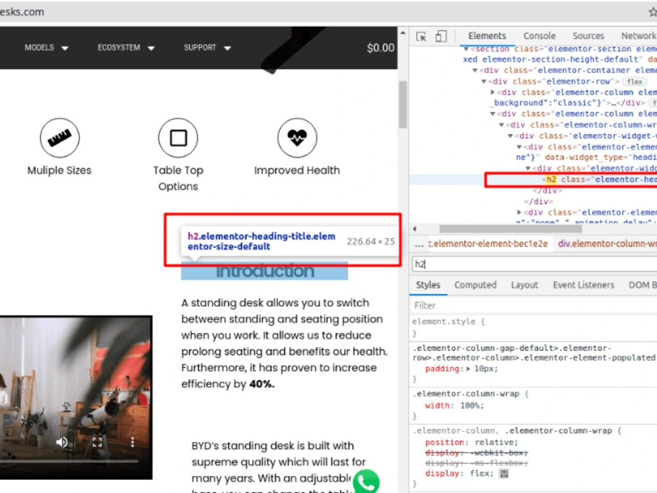Click the Filter styles input field
Viewport: 657px width, 493px height.
[x=533, y=305]
